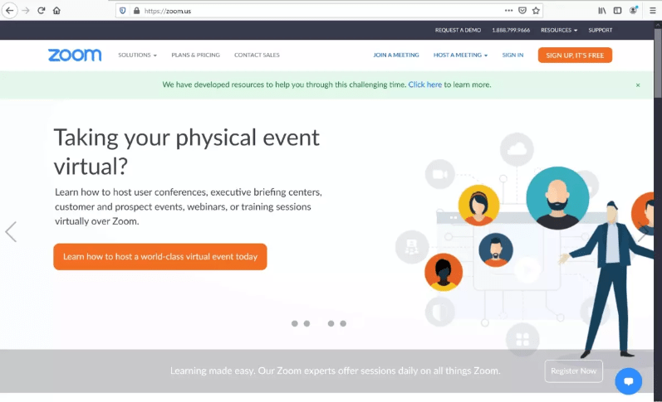The height and width of the screenshot is (402, 662).
Task: Open the Resources dropdown menu
Action: point(559,30)
